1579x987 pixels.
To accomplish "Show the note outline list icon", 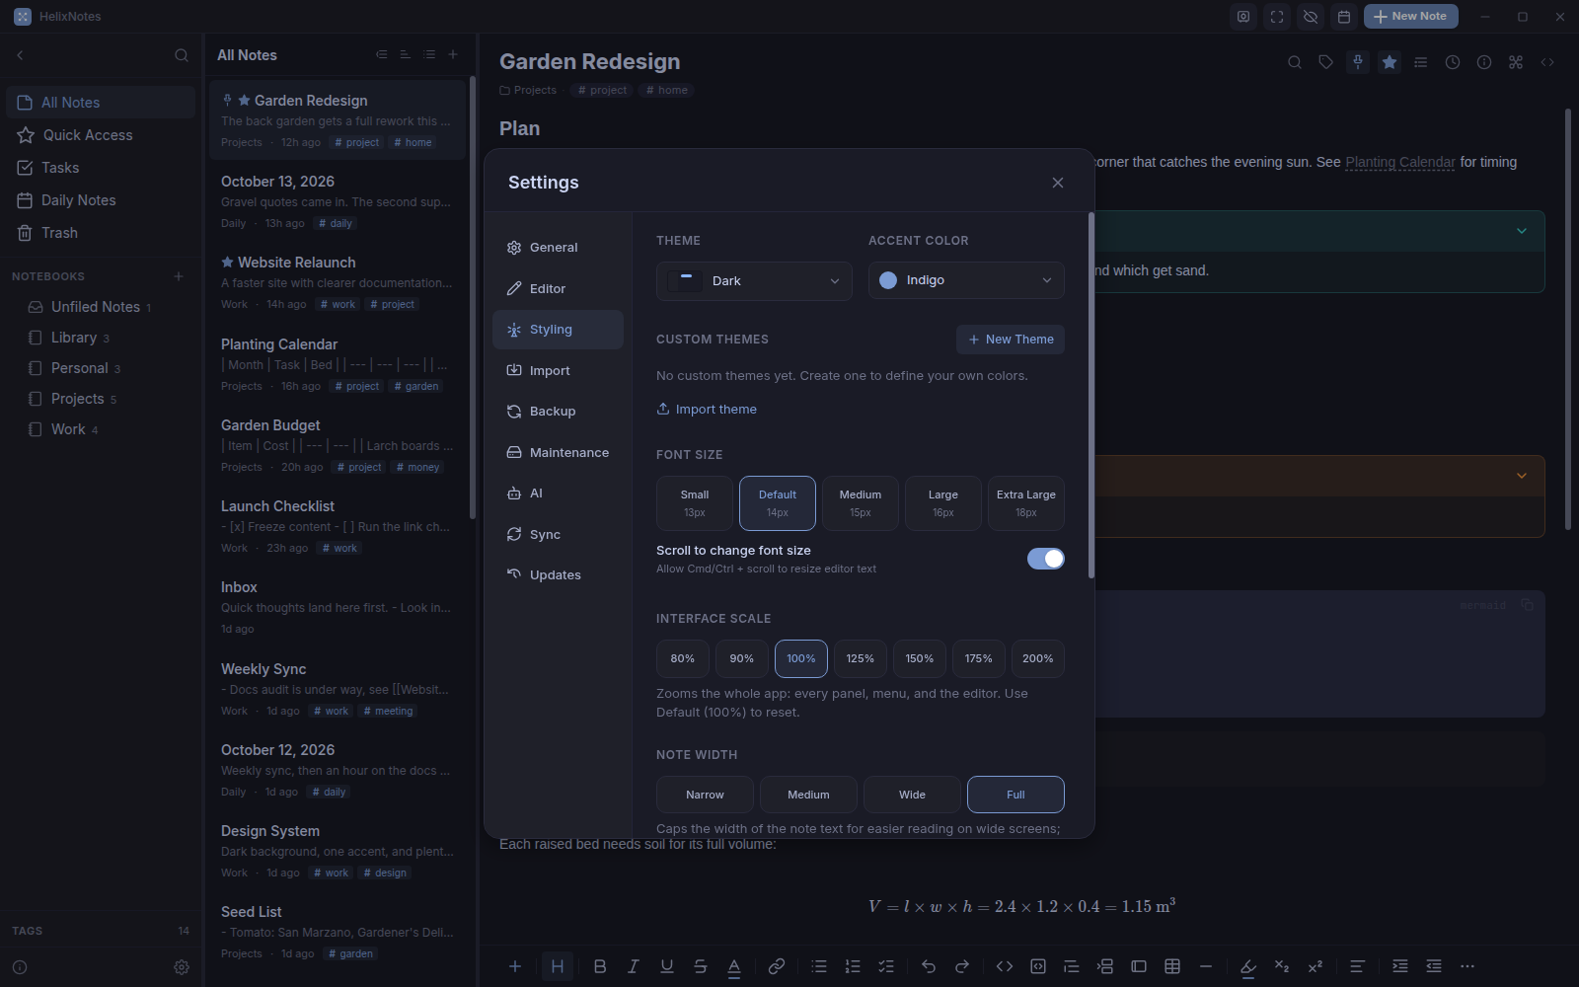I will point(1421,62).
